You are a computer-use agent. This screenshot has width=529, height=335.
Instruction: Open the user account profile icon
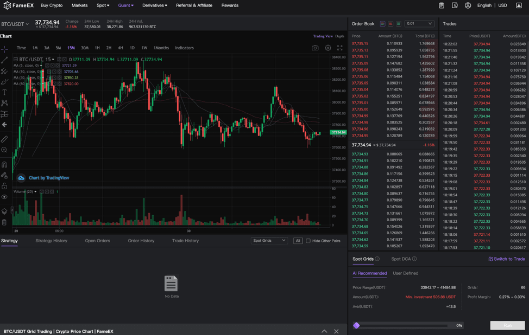coord(468,5)
